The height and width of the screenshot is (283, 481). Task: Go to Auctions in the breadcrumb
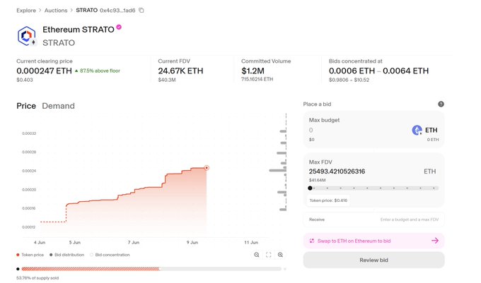pos(56,10)
